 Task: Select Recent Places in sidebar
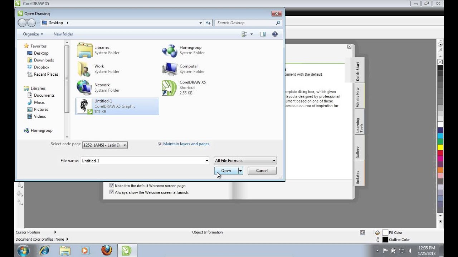pos(46,74)
